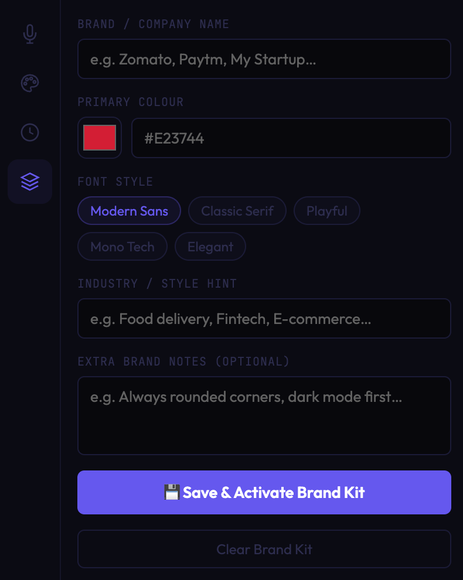Viewport: 463px width, 580px height.
Task: Pick the Playful font style chip
Action: tap(326, 211)
